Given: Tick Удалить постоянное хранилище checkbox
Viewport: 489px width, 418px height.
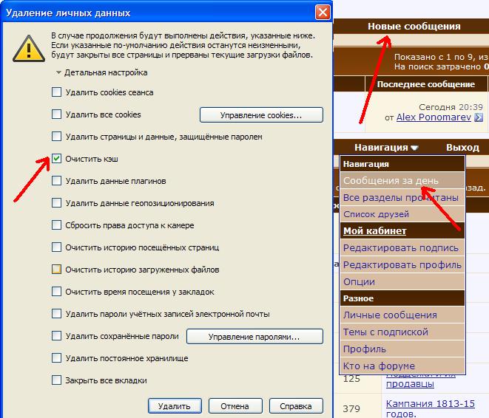Looking at the screenshot, I should tap(56, 357).
